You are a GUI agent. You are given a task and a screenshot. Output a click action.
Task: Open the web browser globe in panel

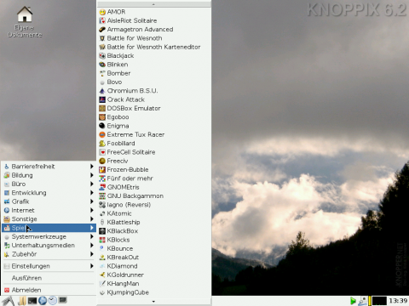pyautogui.click(x=43, y=301)
